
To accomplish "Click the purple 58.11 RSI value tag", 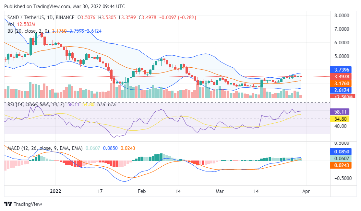I will click(341, 112).
